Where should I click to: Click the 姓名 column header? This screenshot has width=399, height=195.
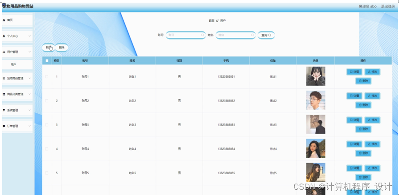tap(132, 60)
